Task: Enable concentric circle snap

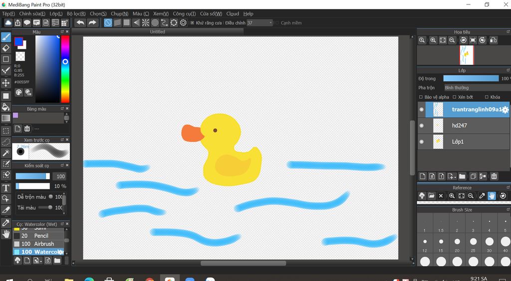Action: coord(155,22)
